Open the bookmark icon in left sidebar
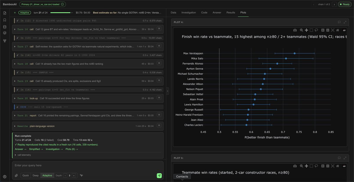Screen dimensions: 354x182 click(5, 20)
